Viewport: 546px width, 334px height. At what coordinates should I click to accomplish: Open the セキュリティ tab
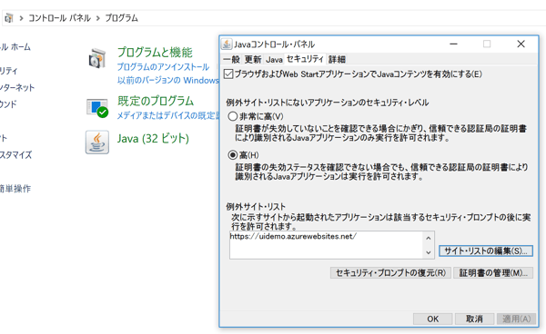(x=305, y=59)
